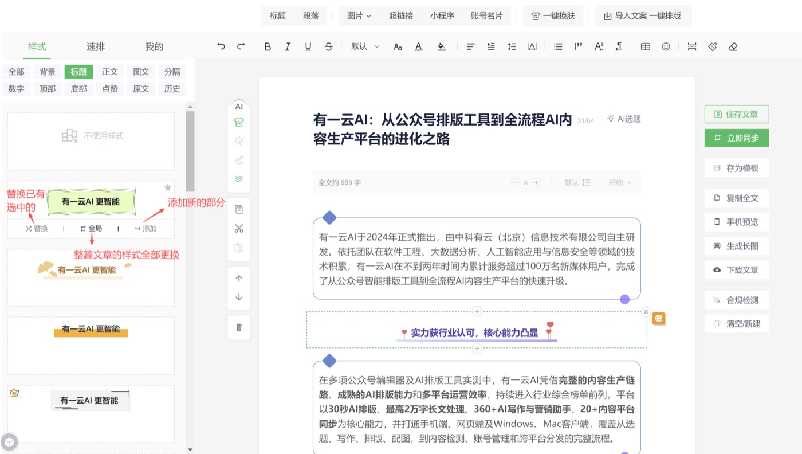Insert a table from toolbar
This screenshot has width=802, height=454.
[646, 47]
